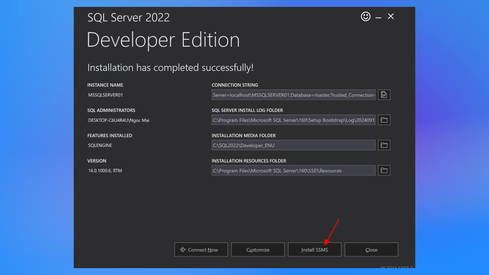Image resolution: width=489 pixels, height=275 pixels.
Task: Click the INSTANCE NAME label
Action: tap(105, 85)
